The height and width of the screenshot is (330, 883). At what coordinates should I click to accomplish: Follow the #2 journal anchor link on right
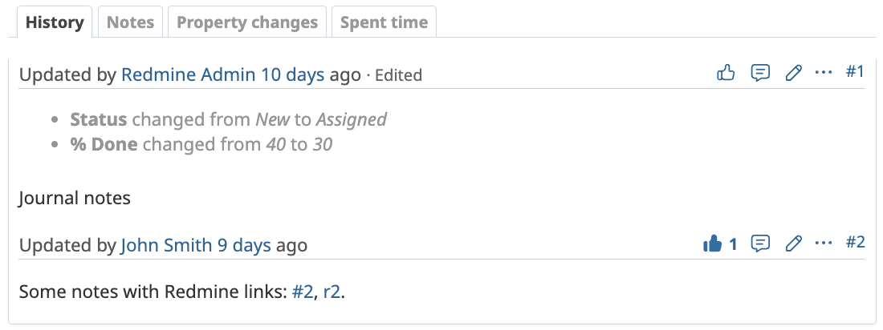pos(855,243)
